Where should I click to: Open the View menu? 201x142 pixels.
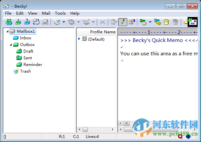32,13
